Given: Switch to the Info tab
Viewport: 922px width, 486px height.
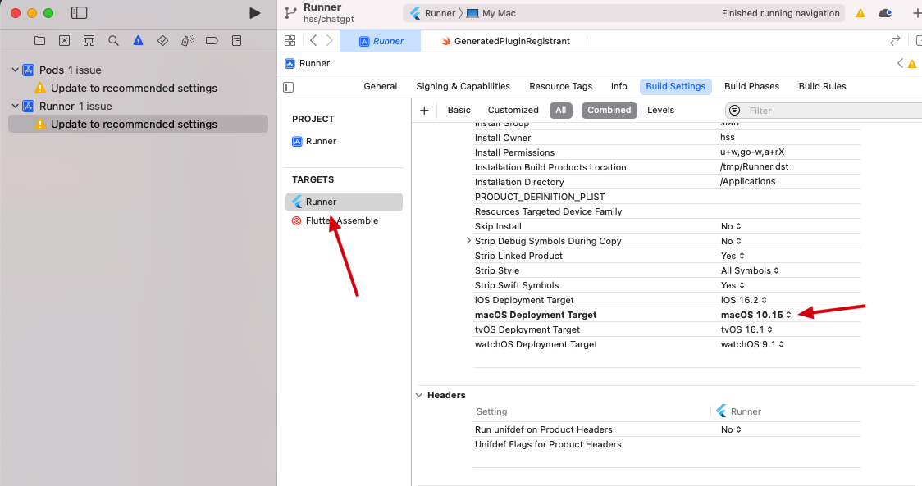Looking at the screenshot, I should (x=618, y=86).
